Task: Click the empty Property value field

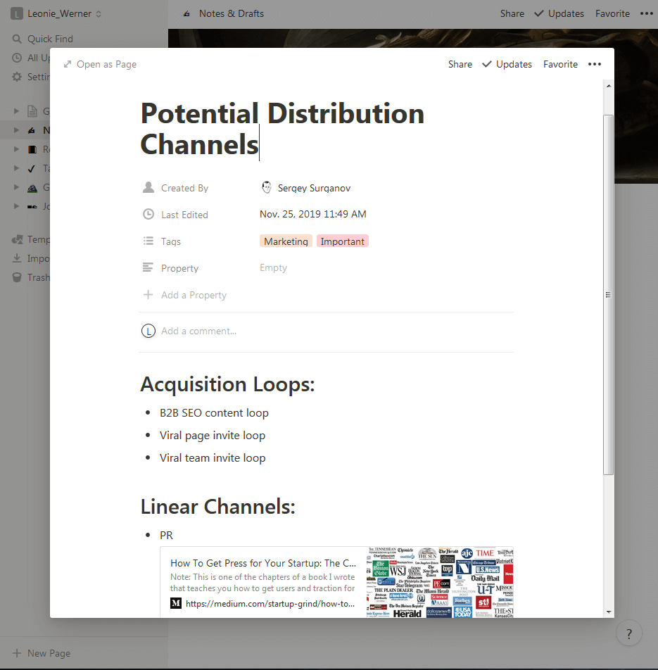Action: [274, 268]
